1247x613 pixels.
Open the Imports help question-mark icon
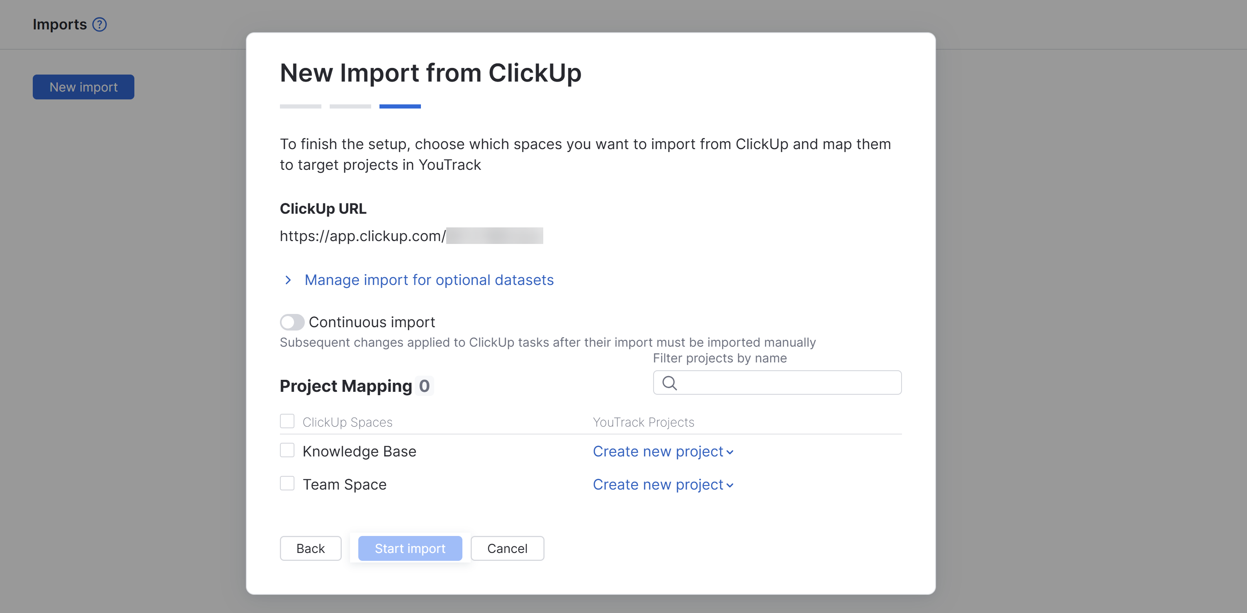click(100, 24)
